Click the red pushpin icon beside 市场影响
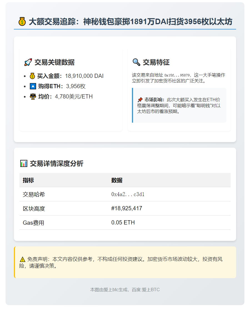 140,100
